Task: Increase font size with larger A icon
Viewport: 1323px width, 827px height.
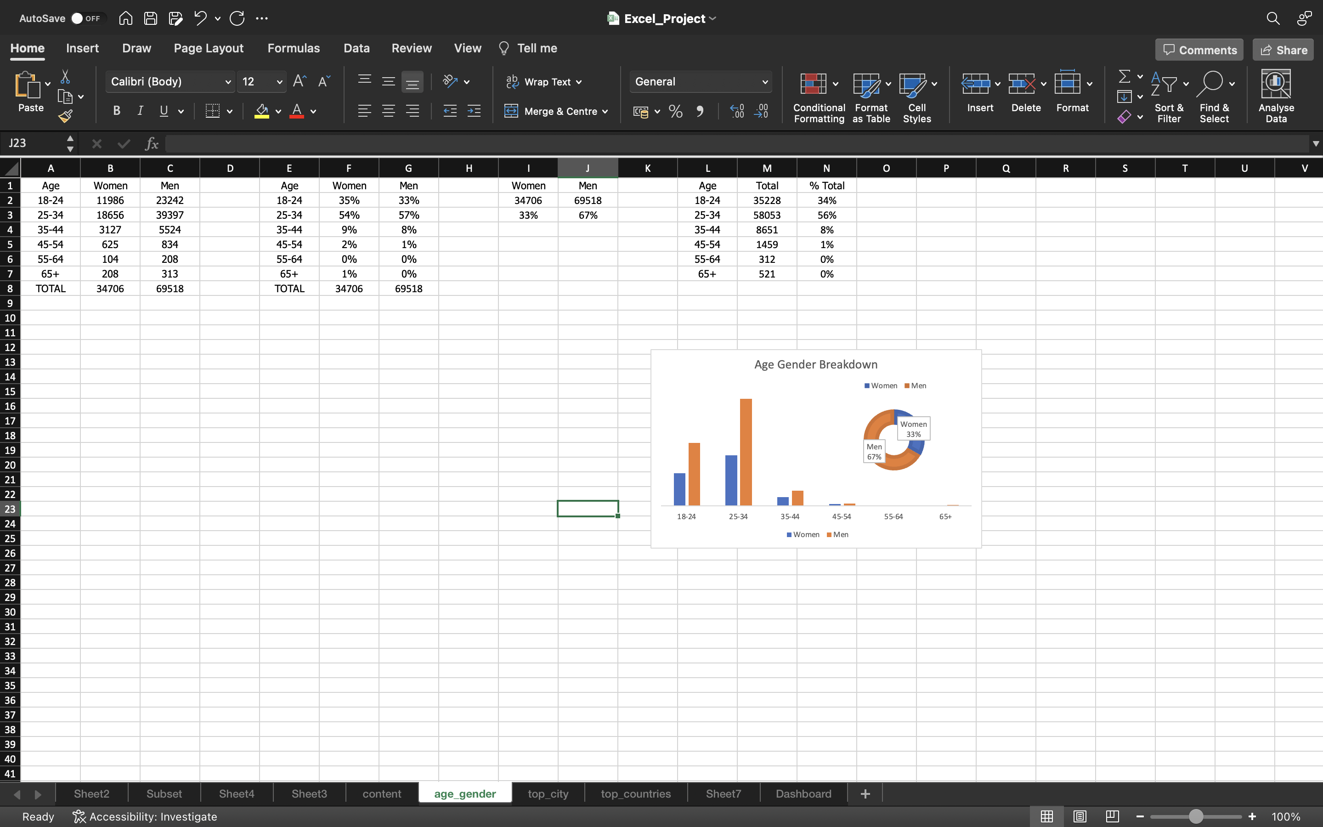Action: pos(300,81)
